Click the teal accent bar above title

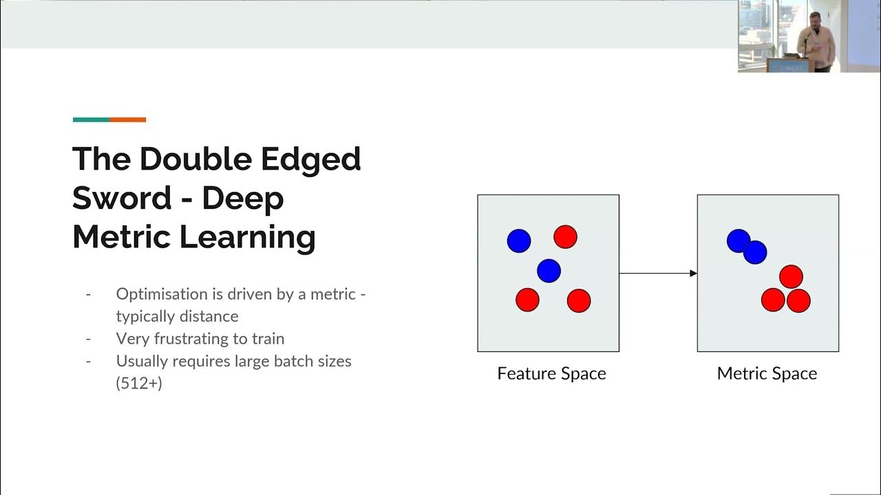coord(91,120)
